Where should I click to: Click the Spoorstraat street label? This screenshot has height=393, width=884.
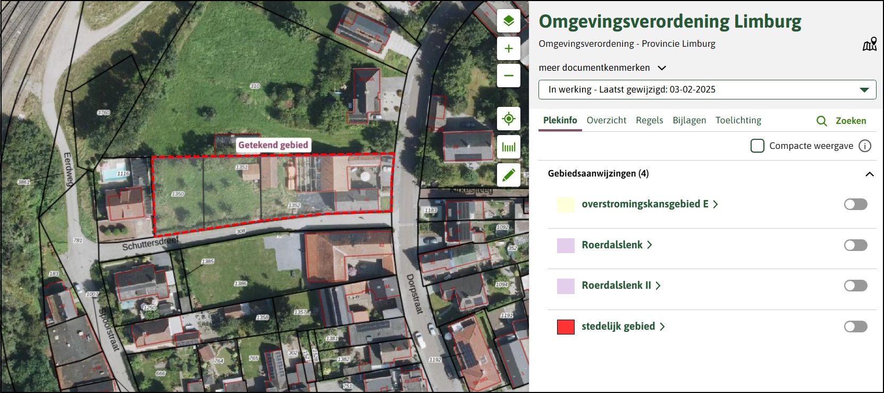(x=108, y=329)
